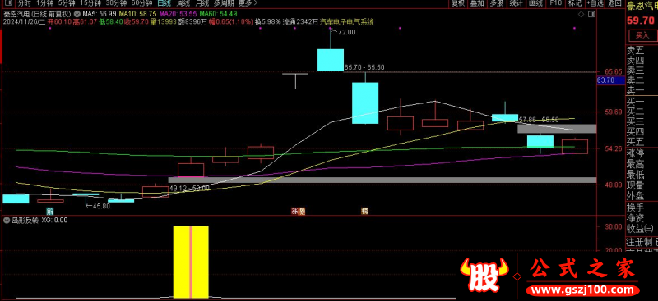Switch to the 60分钟 period tab
Image resolution: width=658 pixels, height=301 pixels.
coord(141,3)
